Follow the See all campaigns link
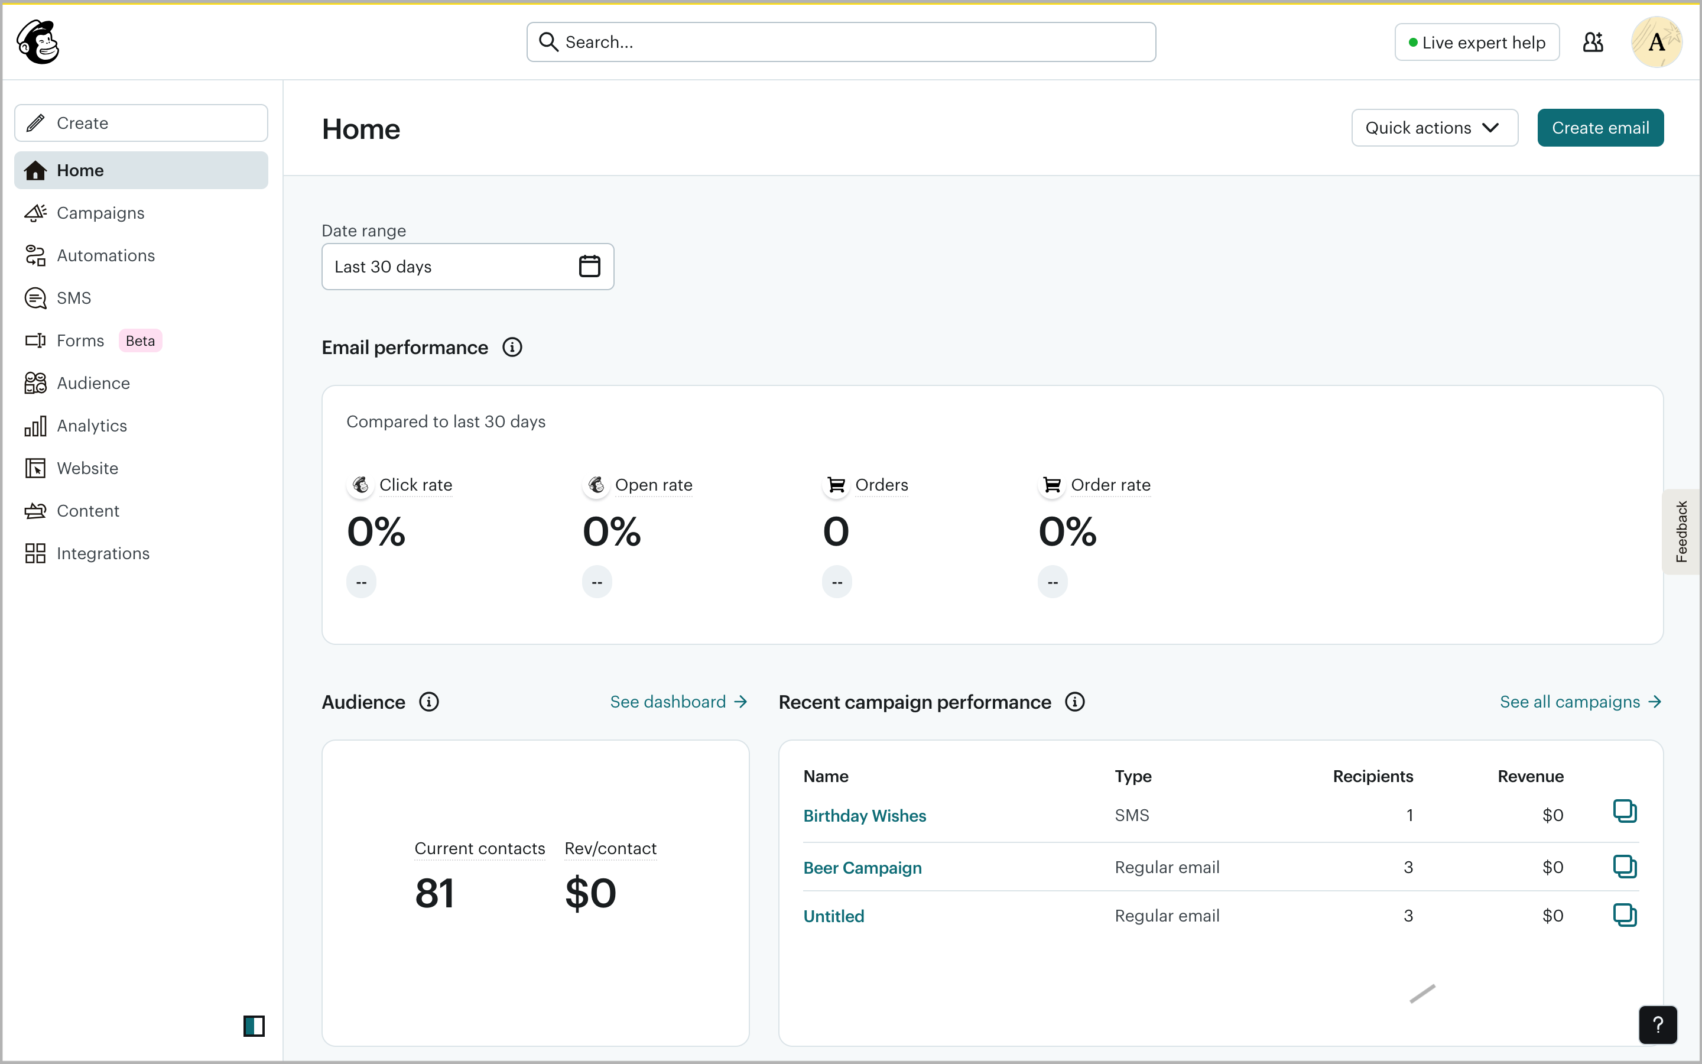Image resolution: width=1702 pixels, height=1064 pixels. click(1580, 702)
